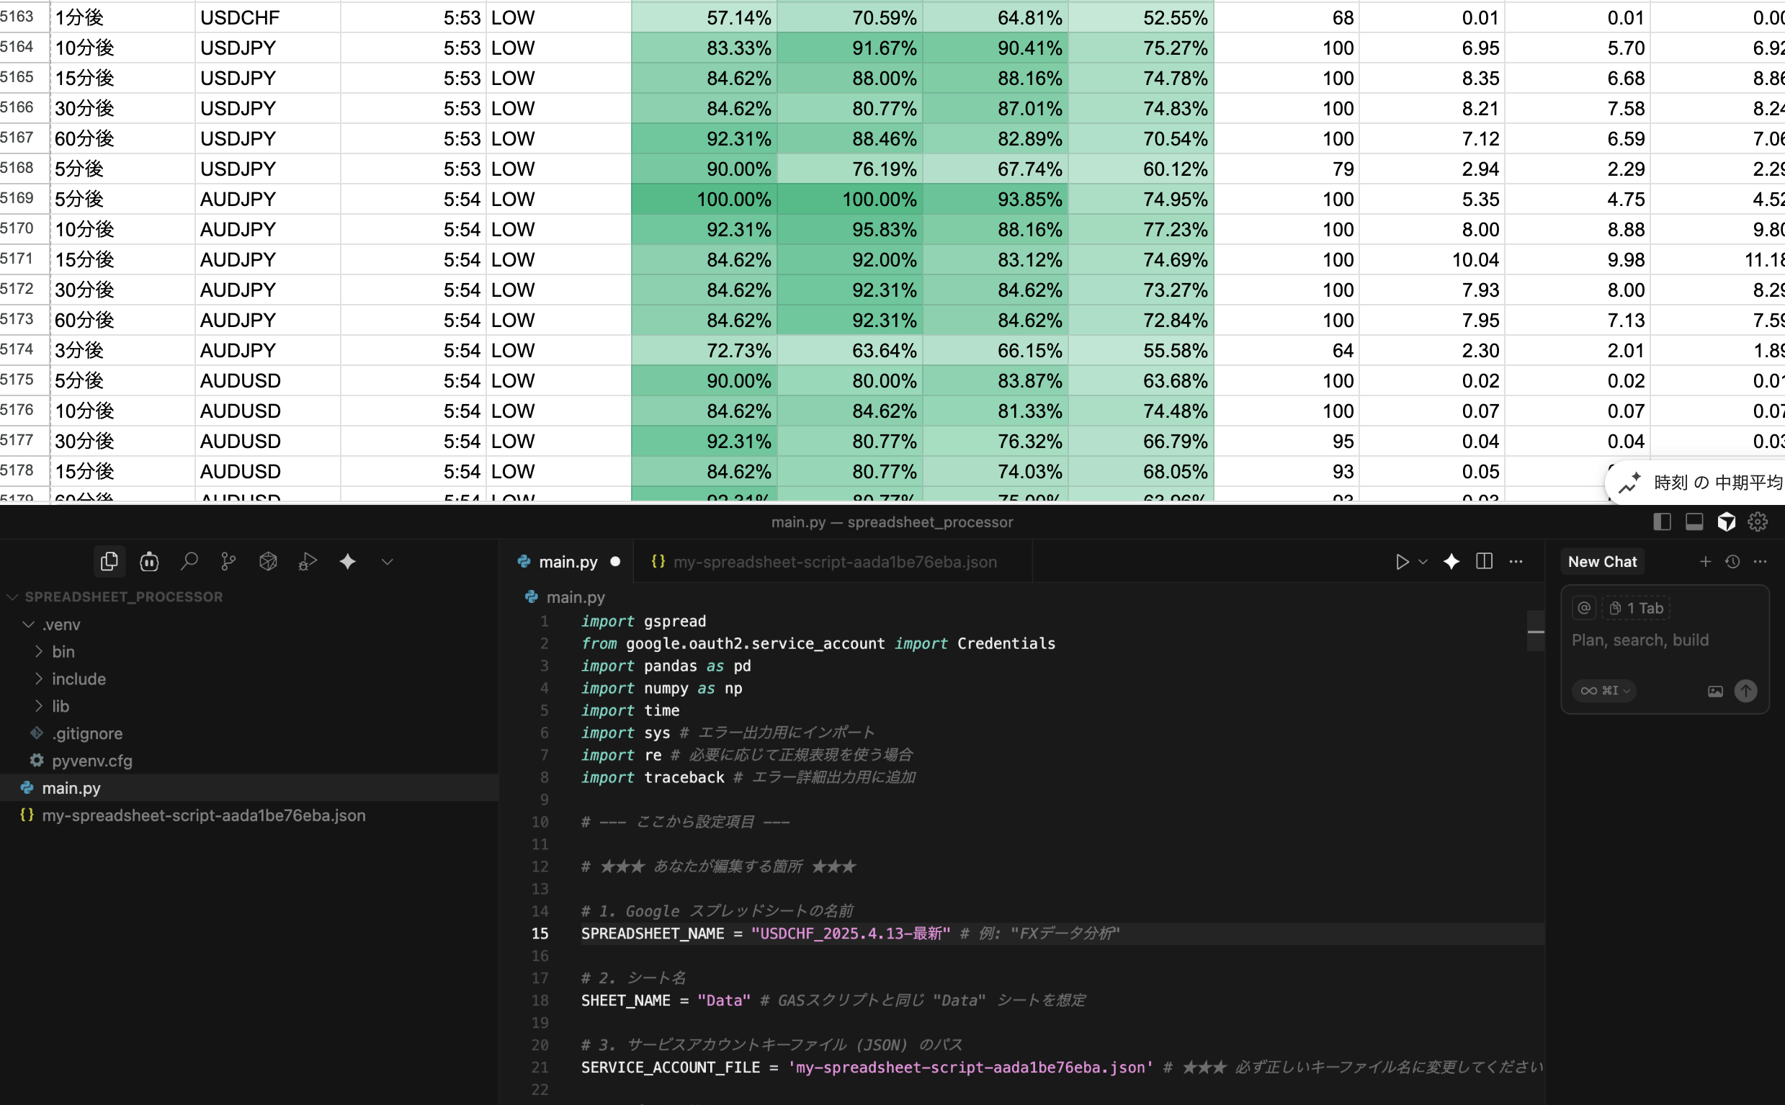Image resolution: width=1785 pixels, height=1105 pixels.
Task: Click the robot agent icon in activity bar
Action: (x=149, y=561)
